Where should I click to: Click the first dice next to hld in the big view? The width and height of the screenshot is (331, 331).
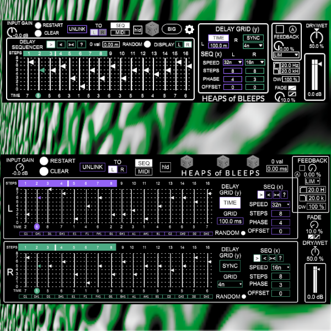(187, 162)
